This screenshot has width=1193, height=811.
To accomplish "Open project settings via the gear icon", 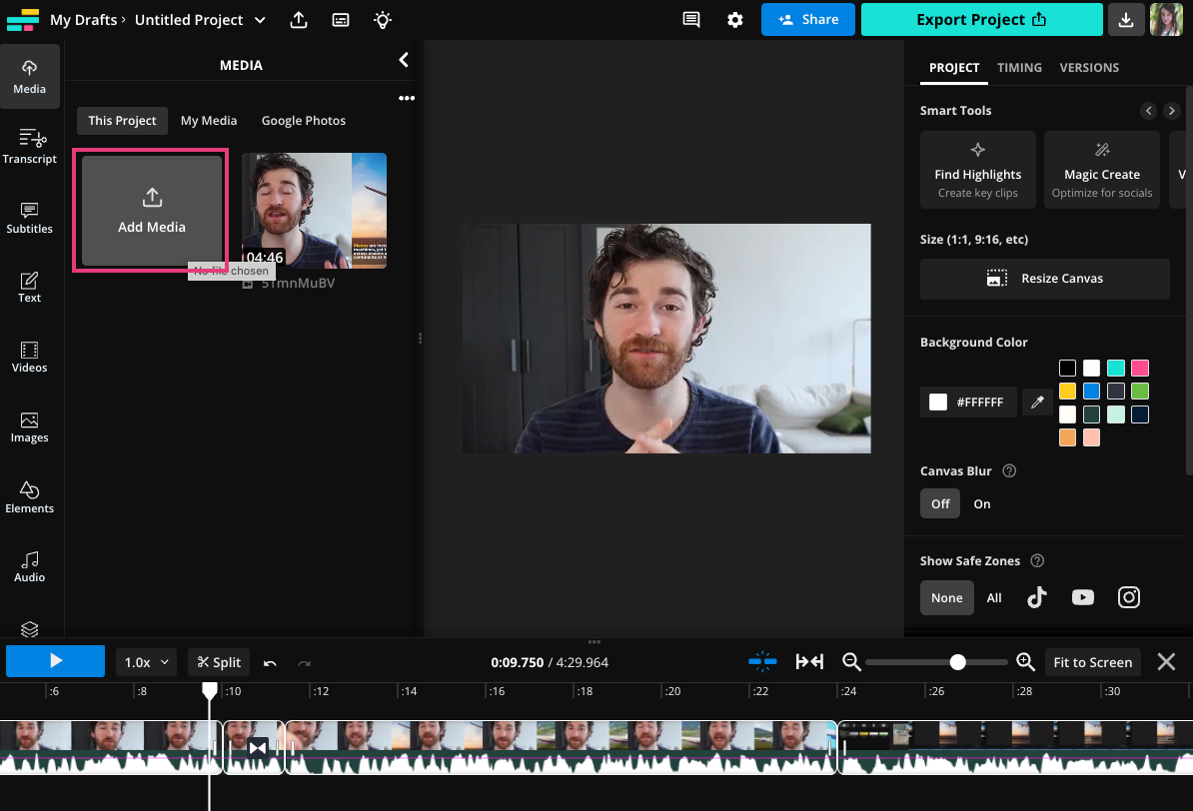I will pos(734,19).
